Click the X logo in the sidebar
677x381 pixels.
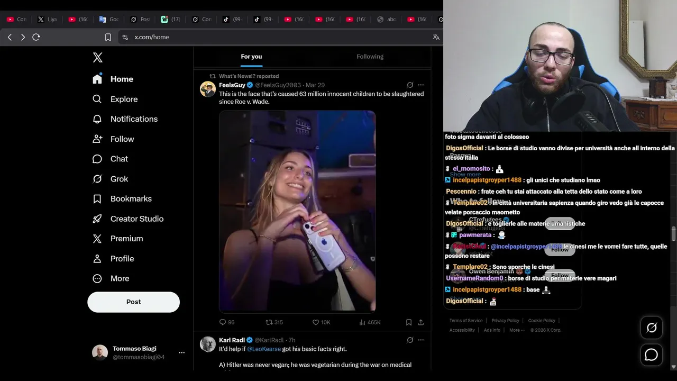coord(97,58)
